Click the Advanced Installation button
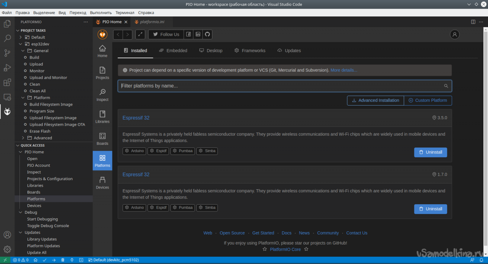The height and width of the screenshot is (264, 488). pos(376,101)
